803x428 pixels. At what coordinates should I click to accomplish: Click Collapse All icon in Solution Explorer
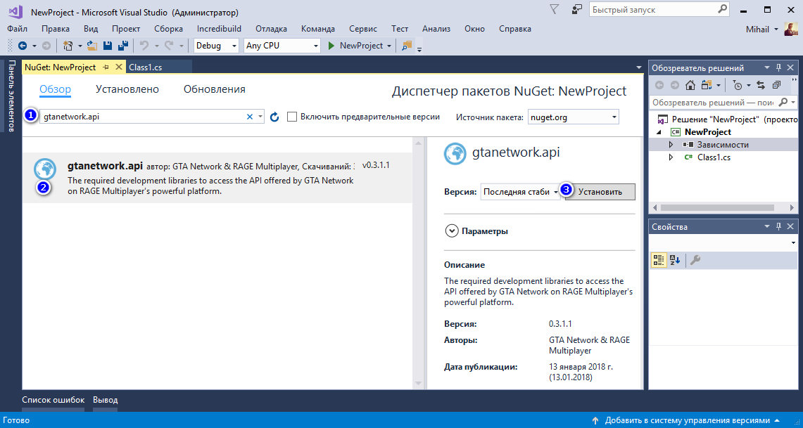(777, 85)
